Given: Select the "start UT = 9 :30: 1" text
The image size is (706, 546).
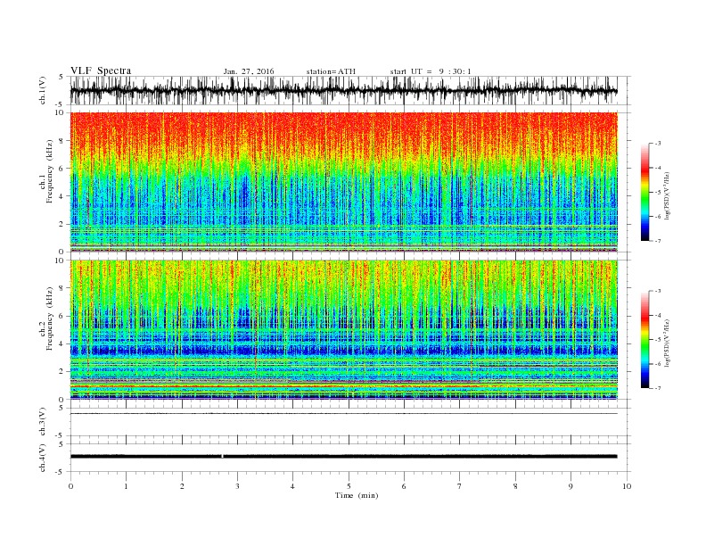Looking at the screenshot, I should [431, 71].
